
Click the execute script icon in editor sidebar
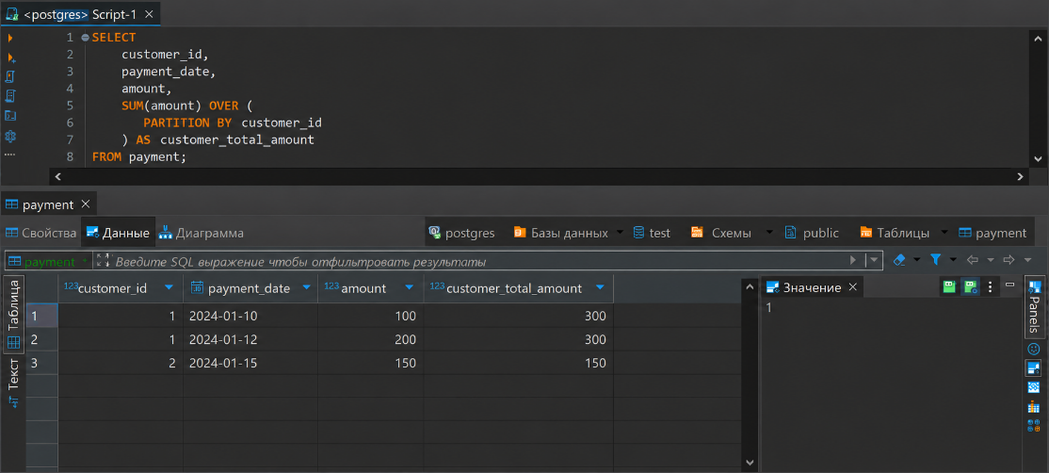[x=10, y=76]
